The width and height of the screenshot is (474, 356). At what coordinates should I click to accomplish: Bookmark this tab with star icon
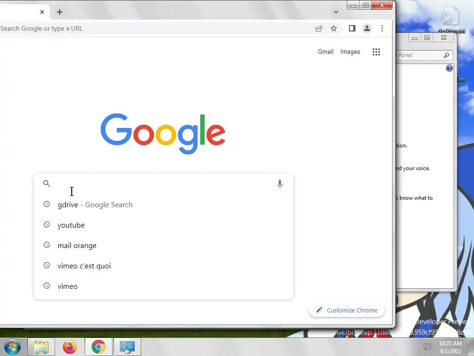point(333,28)
